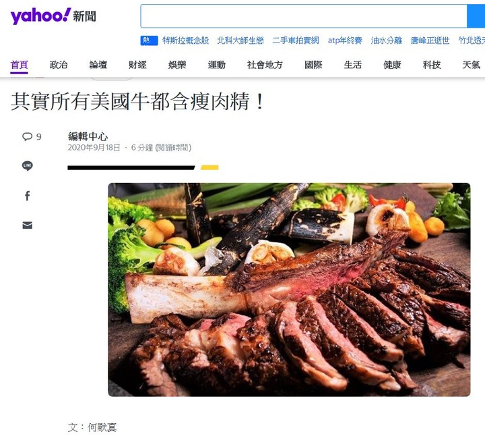Open trending link atp年終賽
Viewport: 485px width, 436px height.
click(345, 40)
